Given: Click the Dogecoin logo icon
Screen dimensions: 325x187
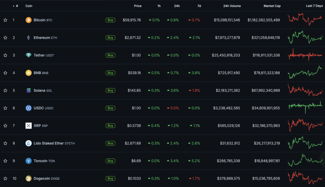Looking at the screenshot, I should click(29, 178).
